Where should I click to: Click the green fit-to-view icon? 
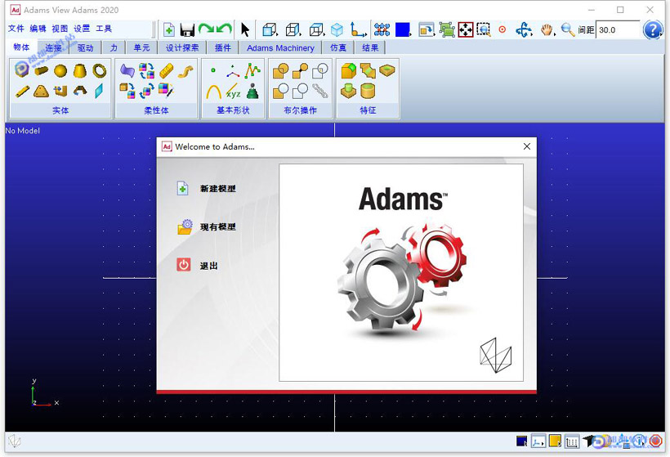(x=447, y=29)
